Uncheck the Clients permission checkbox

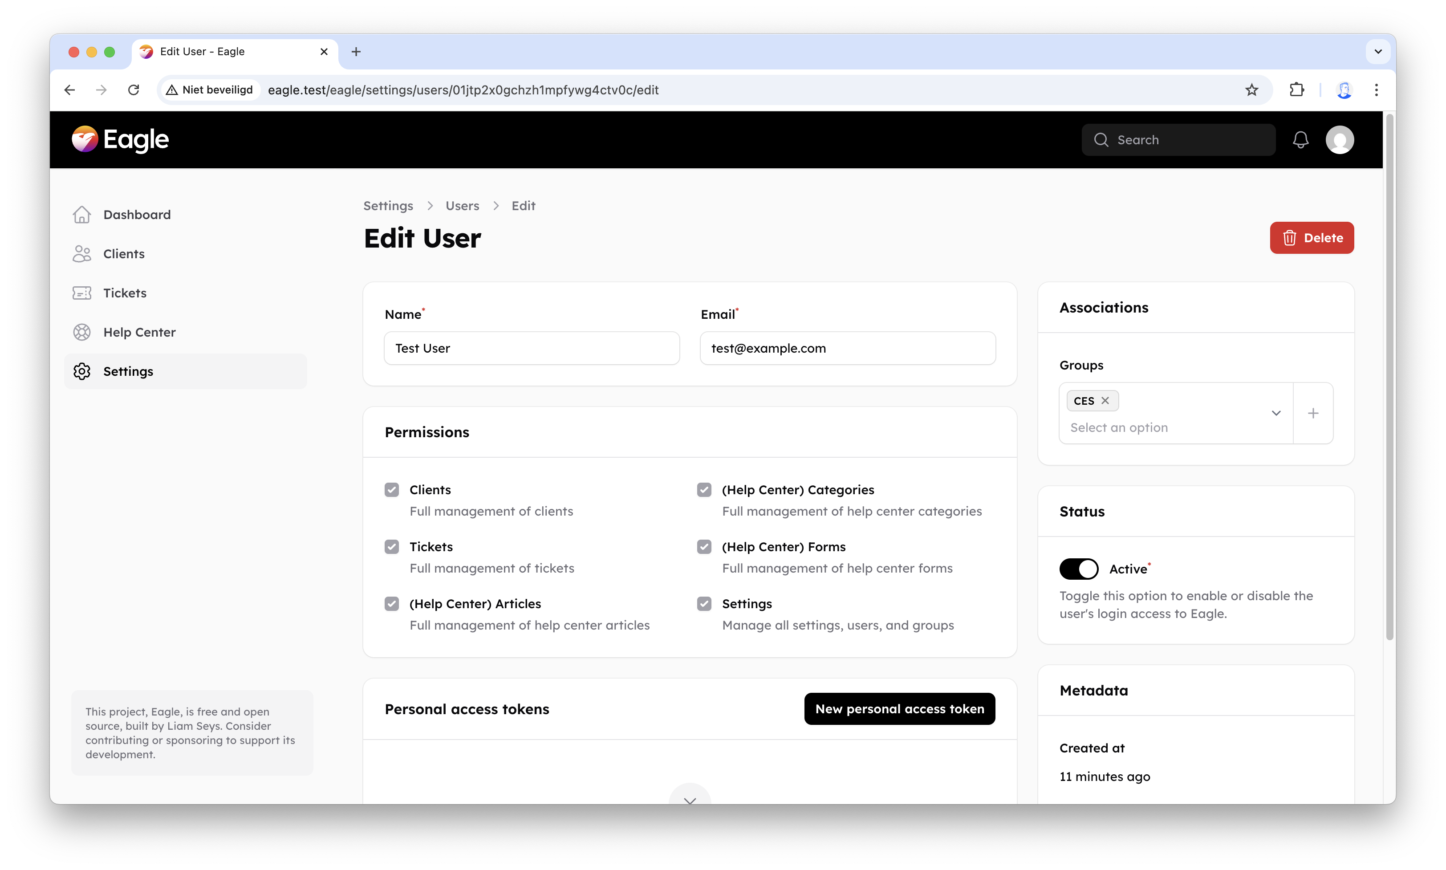point(391,489)
